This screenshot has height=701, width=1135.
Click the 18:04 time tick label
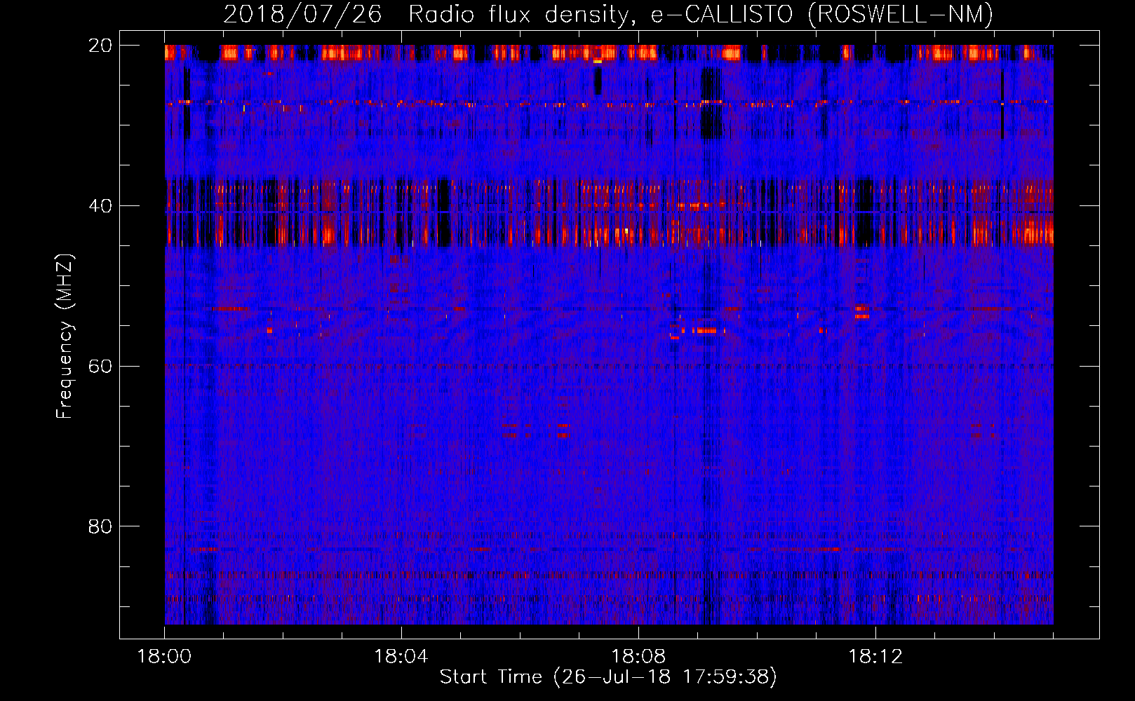point(401,657)
